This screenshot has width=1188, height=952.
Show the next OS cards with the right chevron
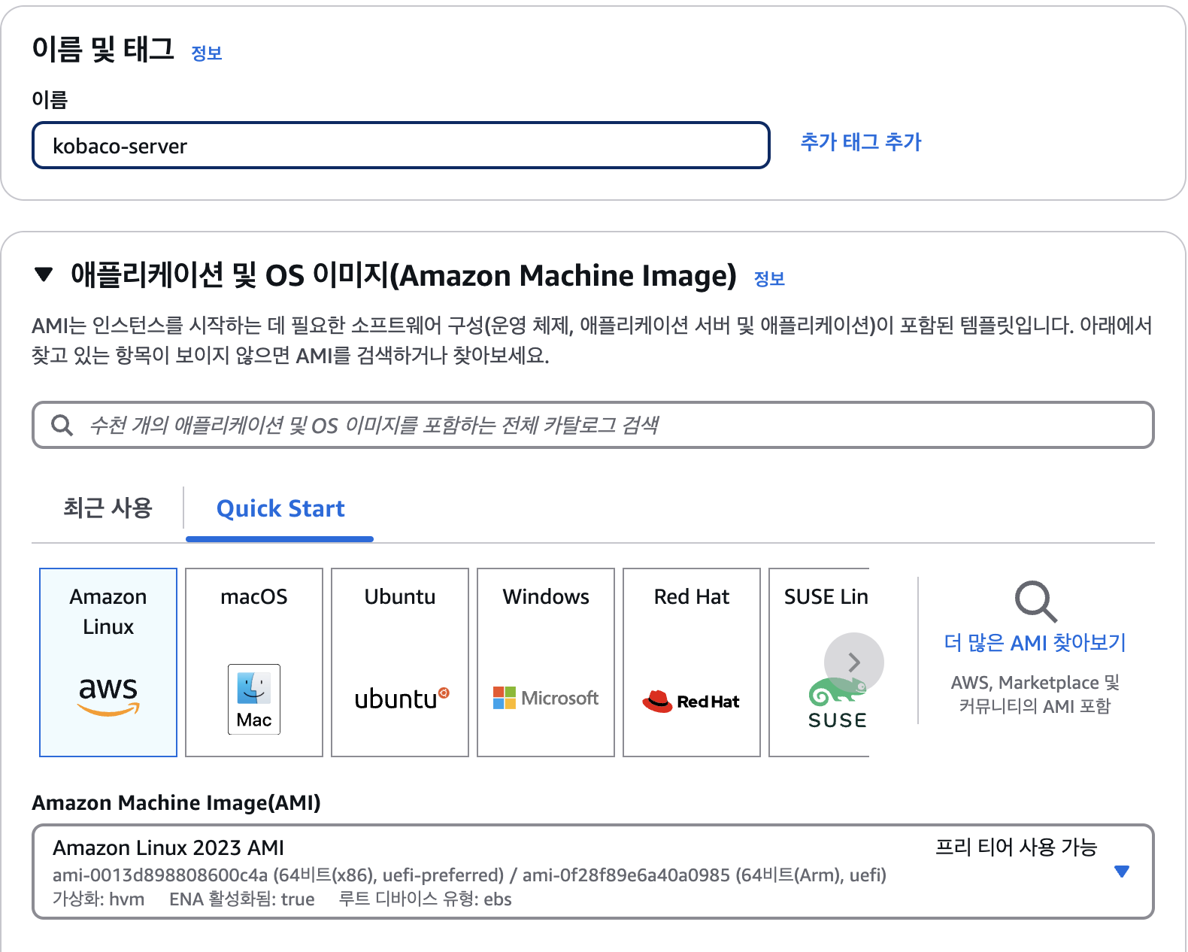(854, 662)
